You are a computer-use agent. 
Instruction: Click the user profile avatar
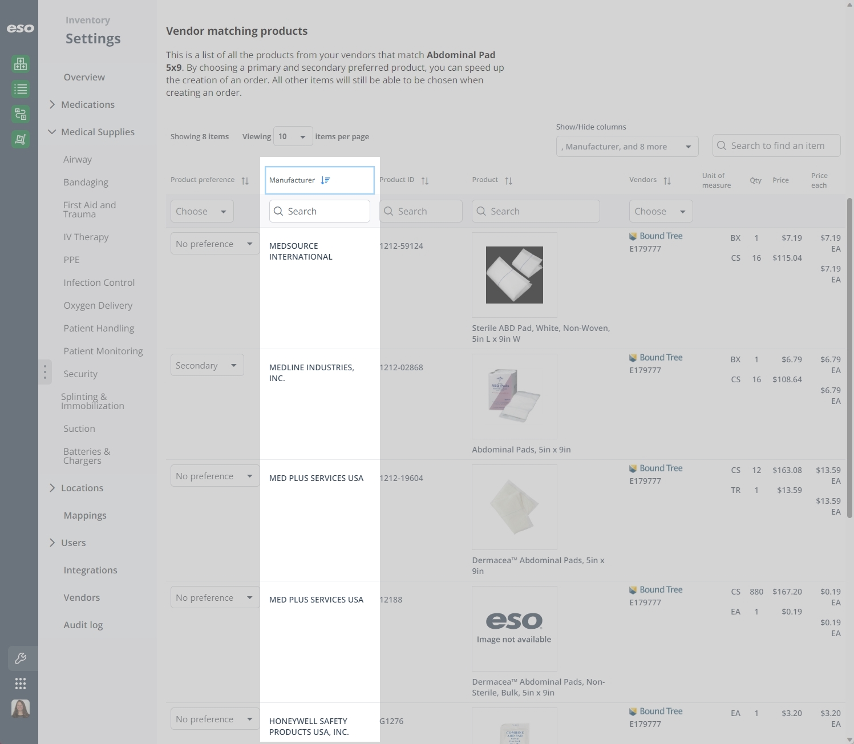point(21,709)
